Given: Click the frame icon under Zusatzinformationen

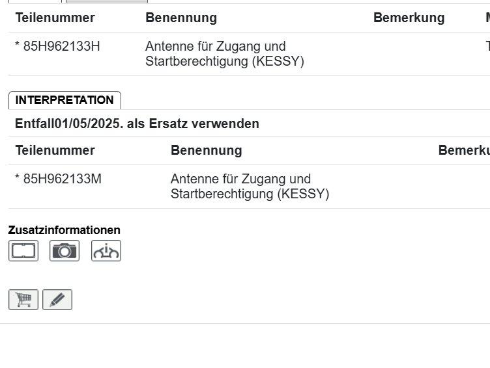Looking at the screenshot, I should point(23,251).
